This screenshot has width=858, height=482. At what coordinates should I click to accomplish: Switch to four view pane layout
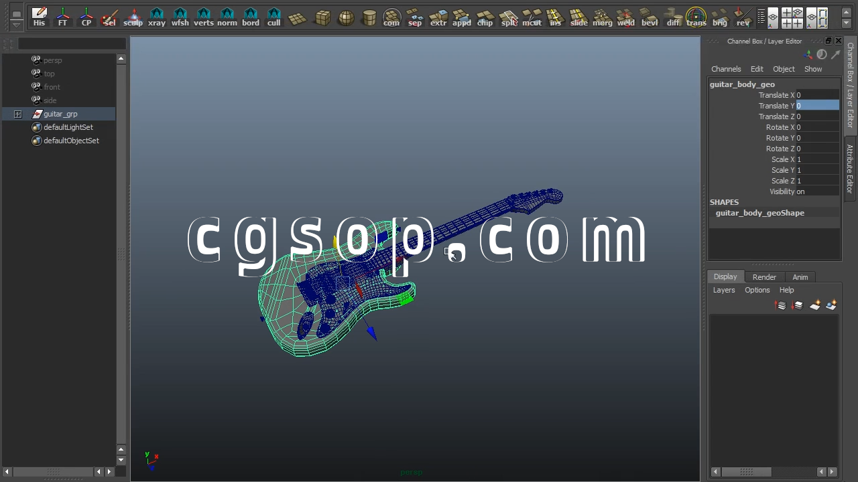pos(792,17)
